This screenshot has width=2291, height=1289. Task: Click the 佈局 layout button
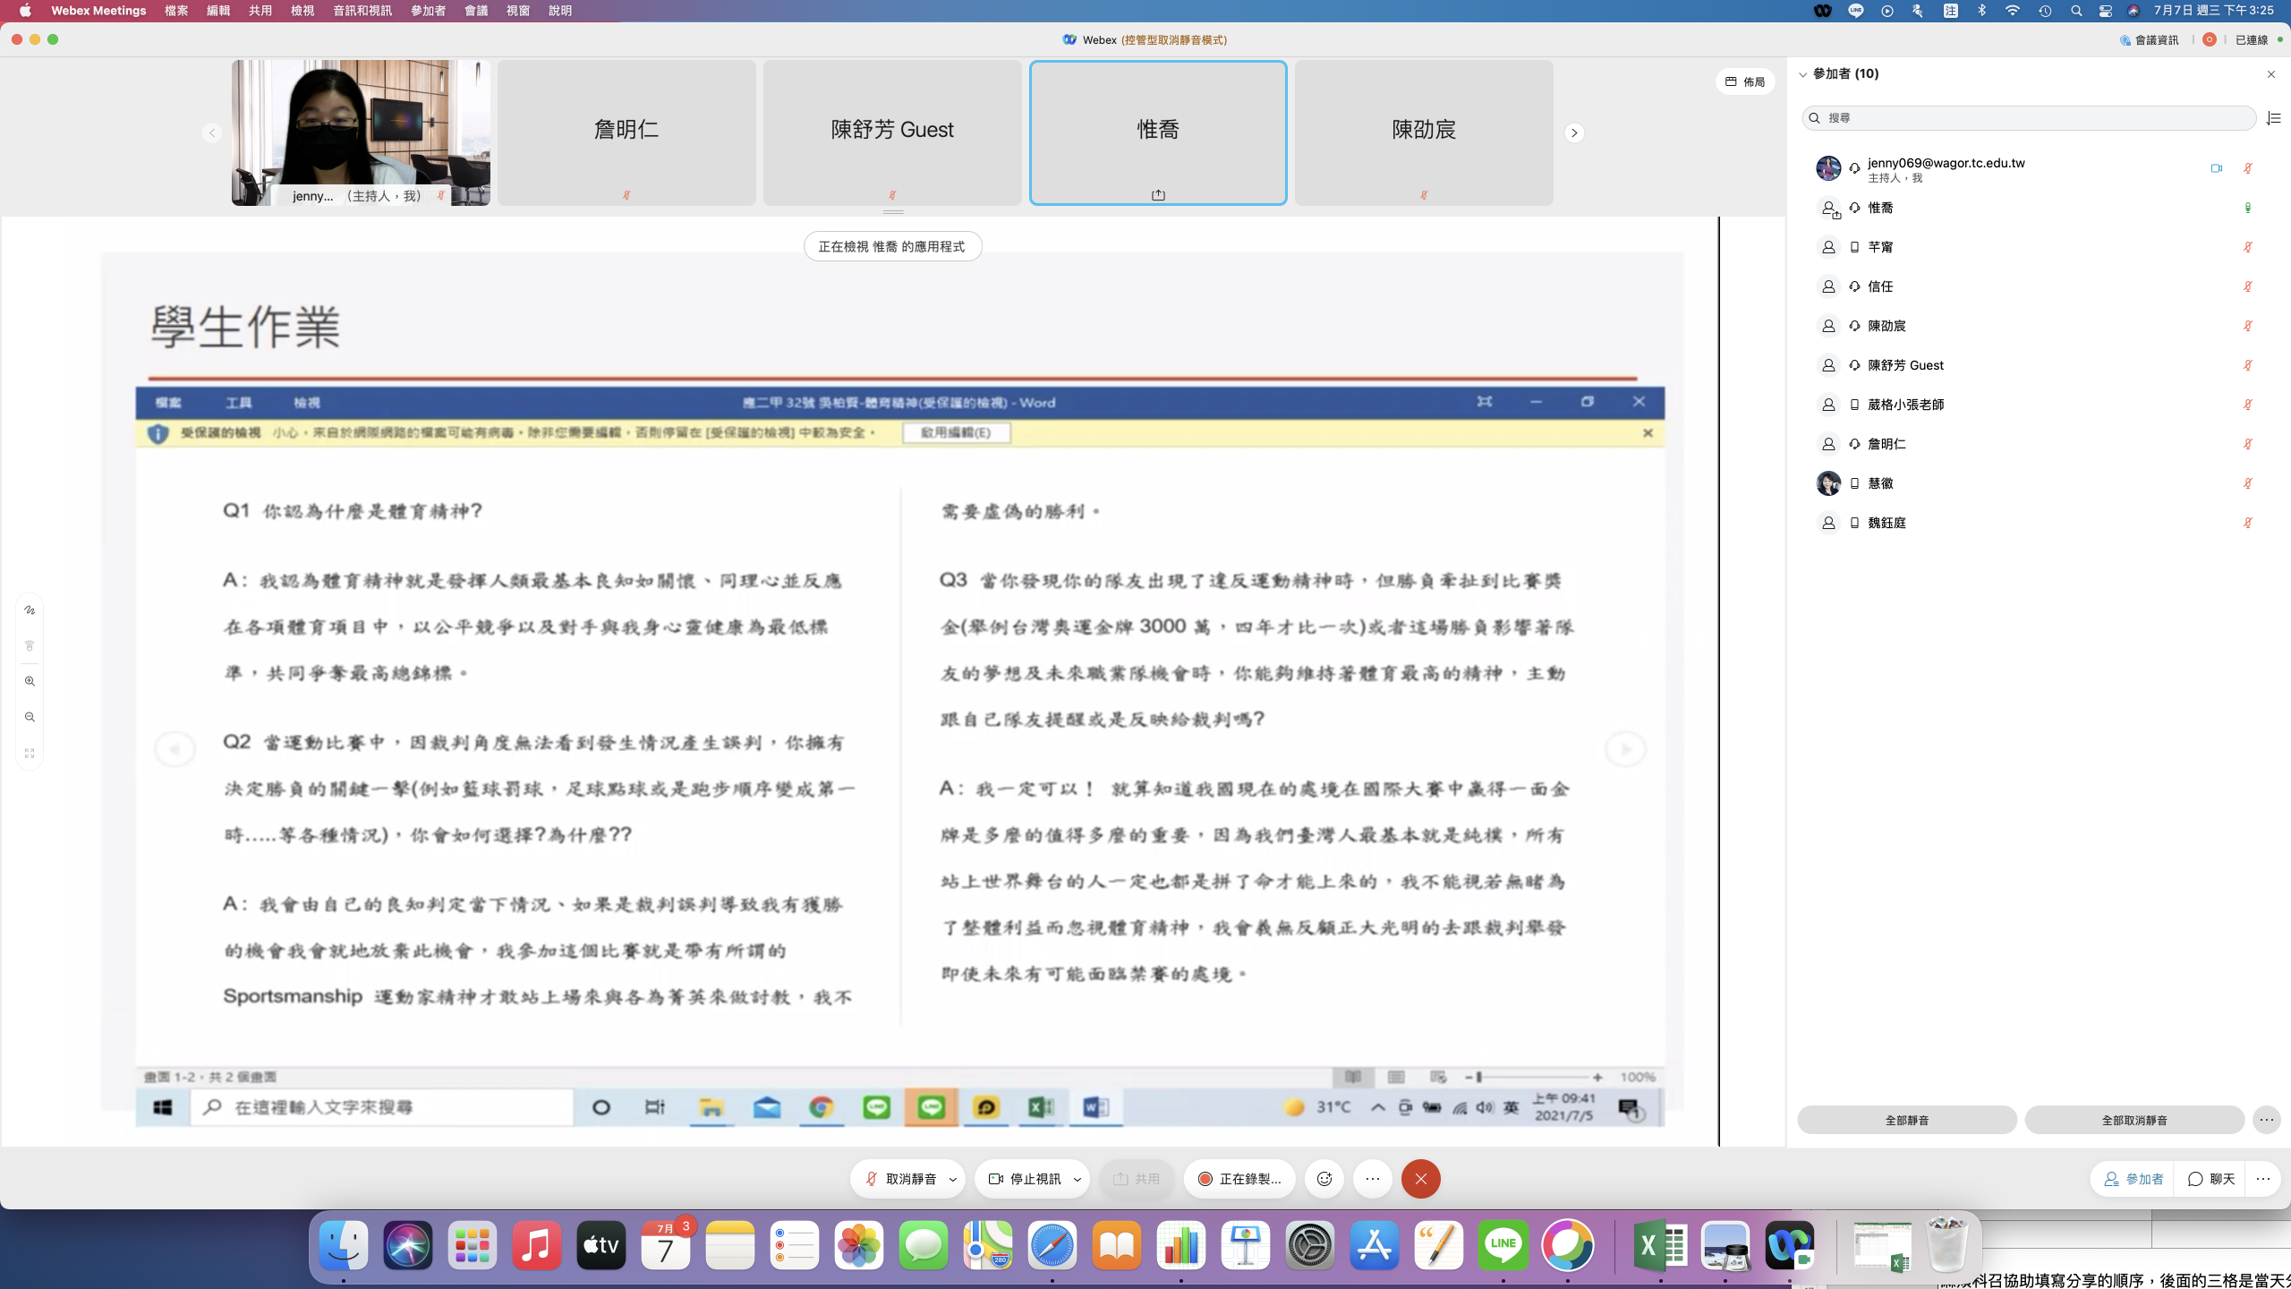click(1745, 81)
